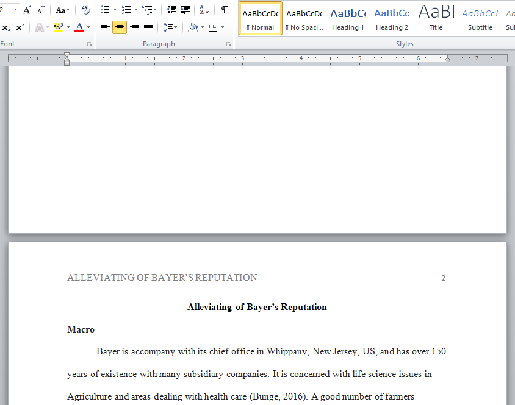Open the Paragraph dialog launcher
The image size is (515, 405).
(229, 44)
